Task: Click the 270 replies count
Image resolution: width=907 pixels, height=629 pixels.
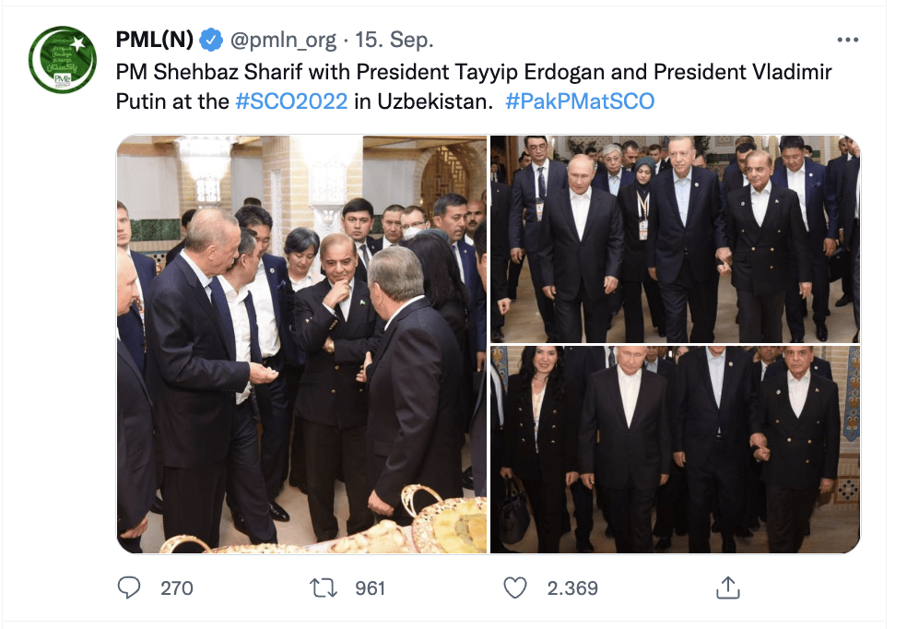Action: [177, 587]
